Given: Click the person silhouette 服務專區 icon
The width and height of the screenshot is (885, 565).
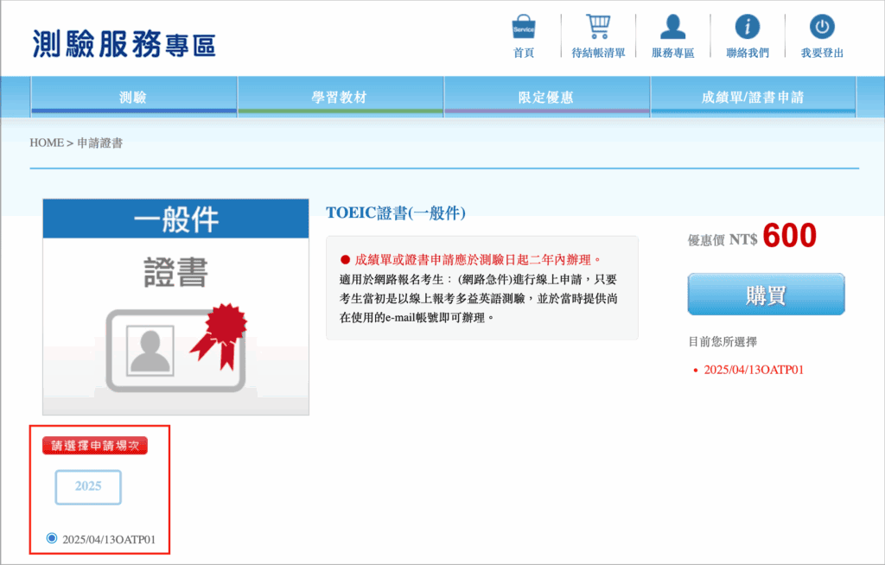Looking at the screenshot, I should click(x=672, y=27).
